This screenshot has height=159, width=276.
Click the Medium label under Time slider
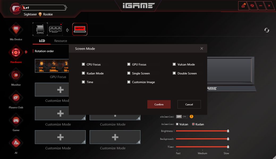(x=202, y=153)
